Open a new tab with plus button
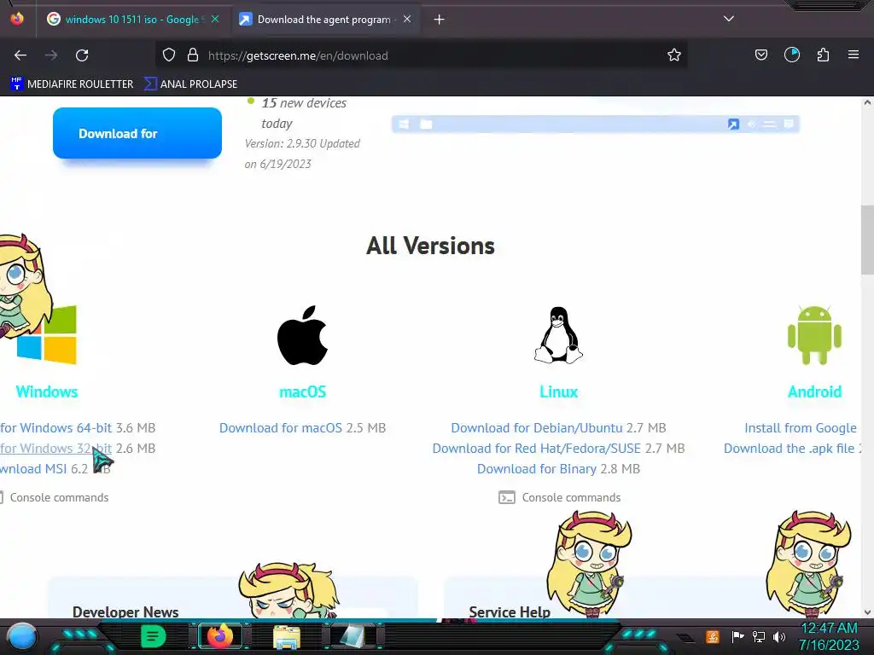 point(440,20)
